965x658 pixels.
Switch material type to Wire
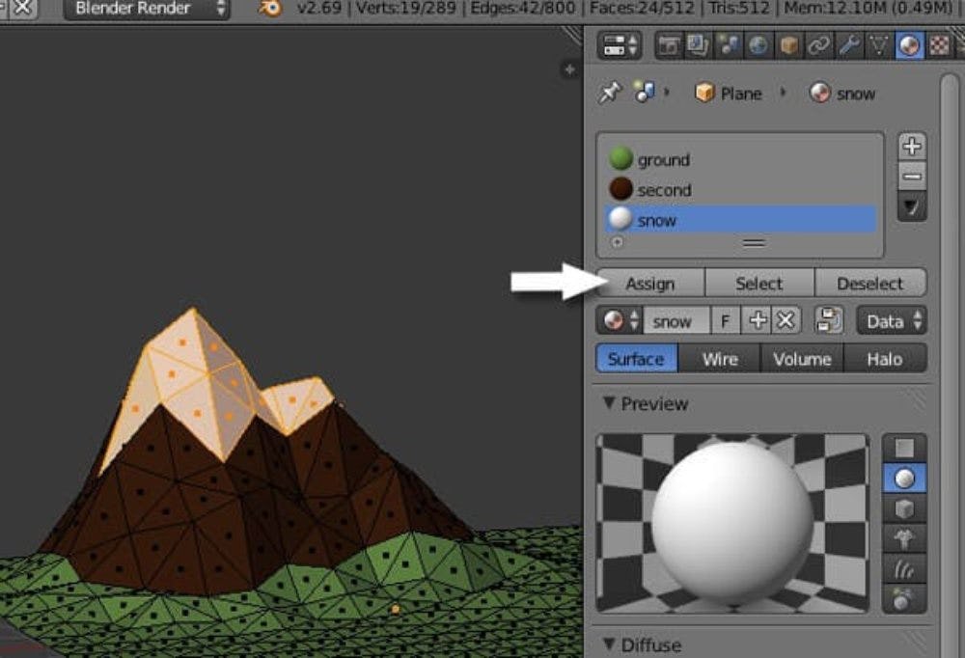720,359
